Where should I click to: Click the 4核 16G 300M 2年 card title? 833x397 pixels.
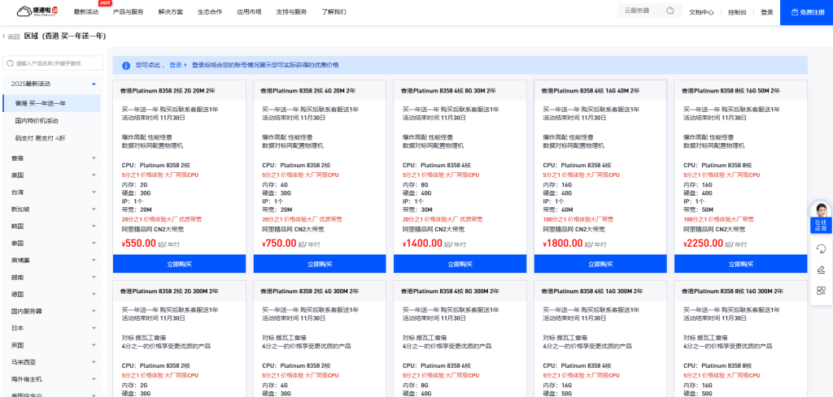click(592, 291)
